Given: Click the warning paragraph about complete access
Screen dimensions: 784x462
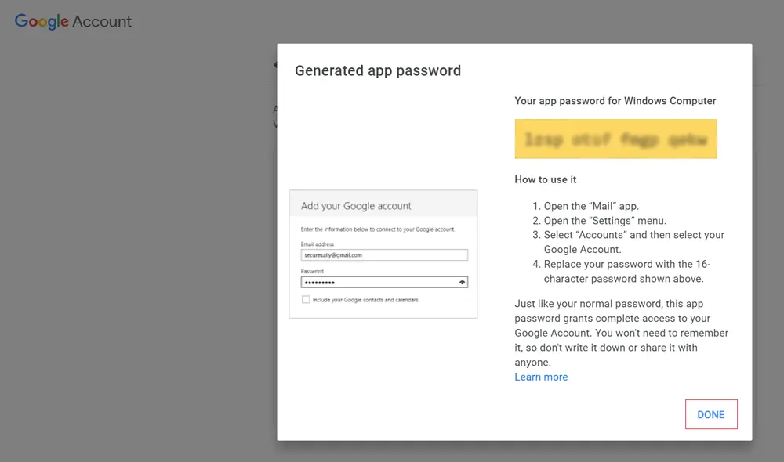Looking at the screenshot, I should 621,333.
